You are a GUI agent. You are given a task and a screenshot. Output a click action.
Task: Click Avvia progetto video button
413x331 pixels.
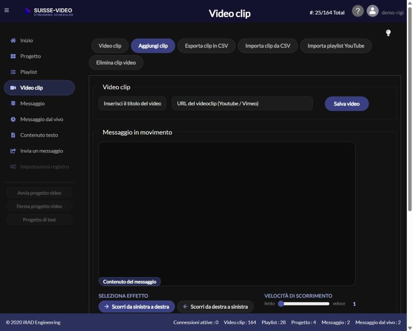[x=39, y=193]
